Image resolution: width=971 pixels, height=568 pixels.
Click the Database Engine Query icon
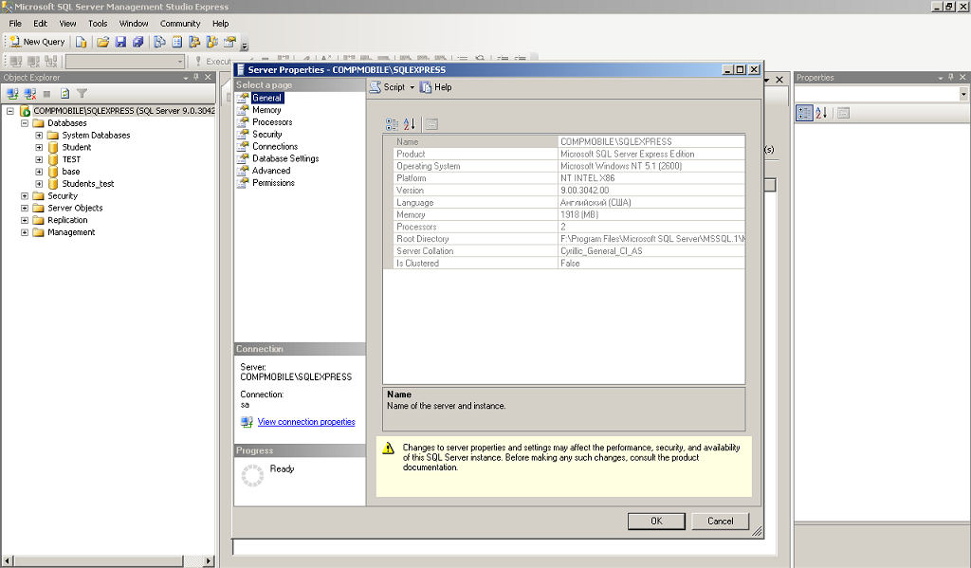click(x=82, y=42)
